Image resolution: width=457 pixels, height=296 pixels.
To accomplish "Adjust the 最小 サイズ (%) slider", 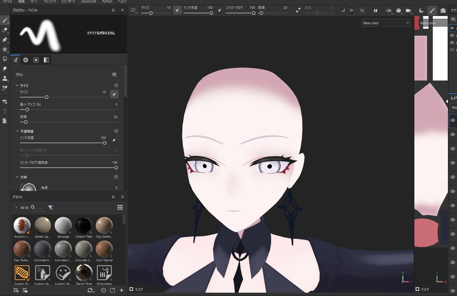I will pos(69,110).
